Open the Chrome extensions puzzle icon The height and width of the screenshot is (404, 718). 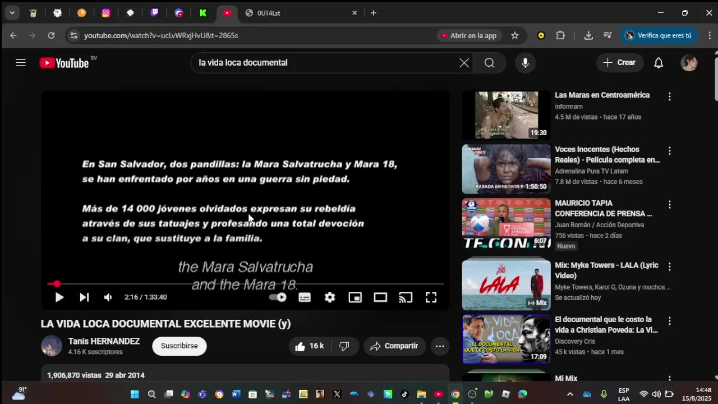click(x=560, y=35)
